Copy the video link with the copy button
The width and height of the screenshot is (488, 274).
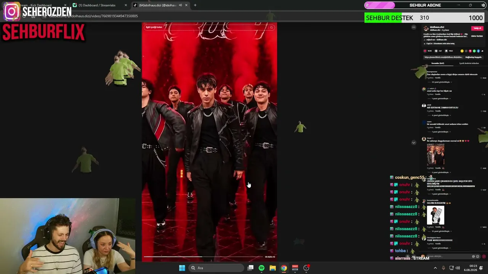tap(473, 57)
